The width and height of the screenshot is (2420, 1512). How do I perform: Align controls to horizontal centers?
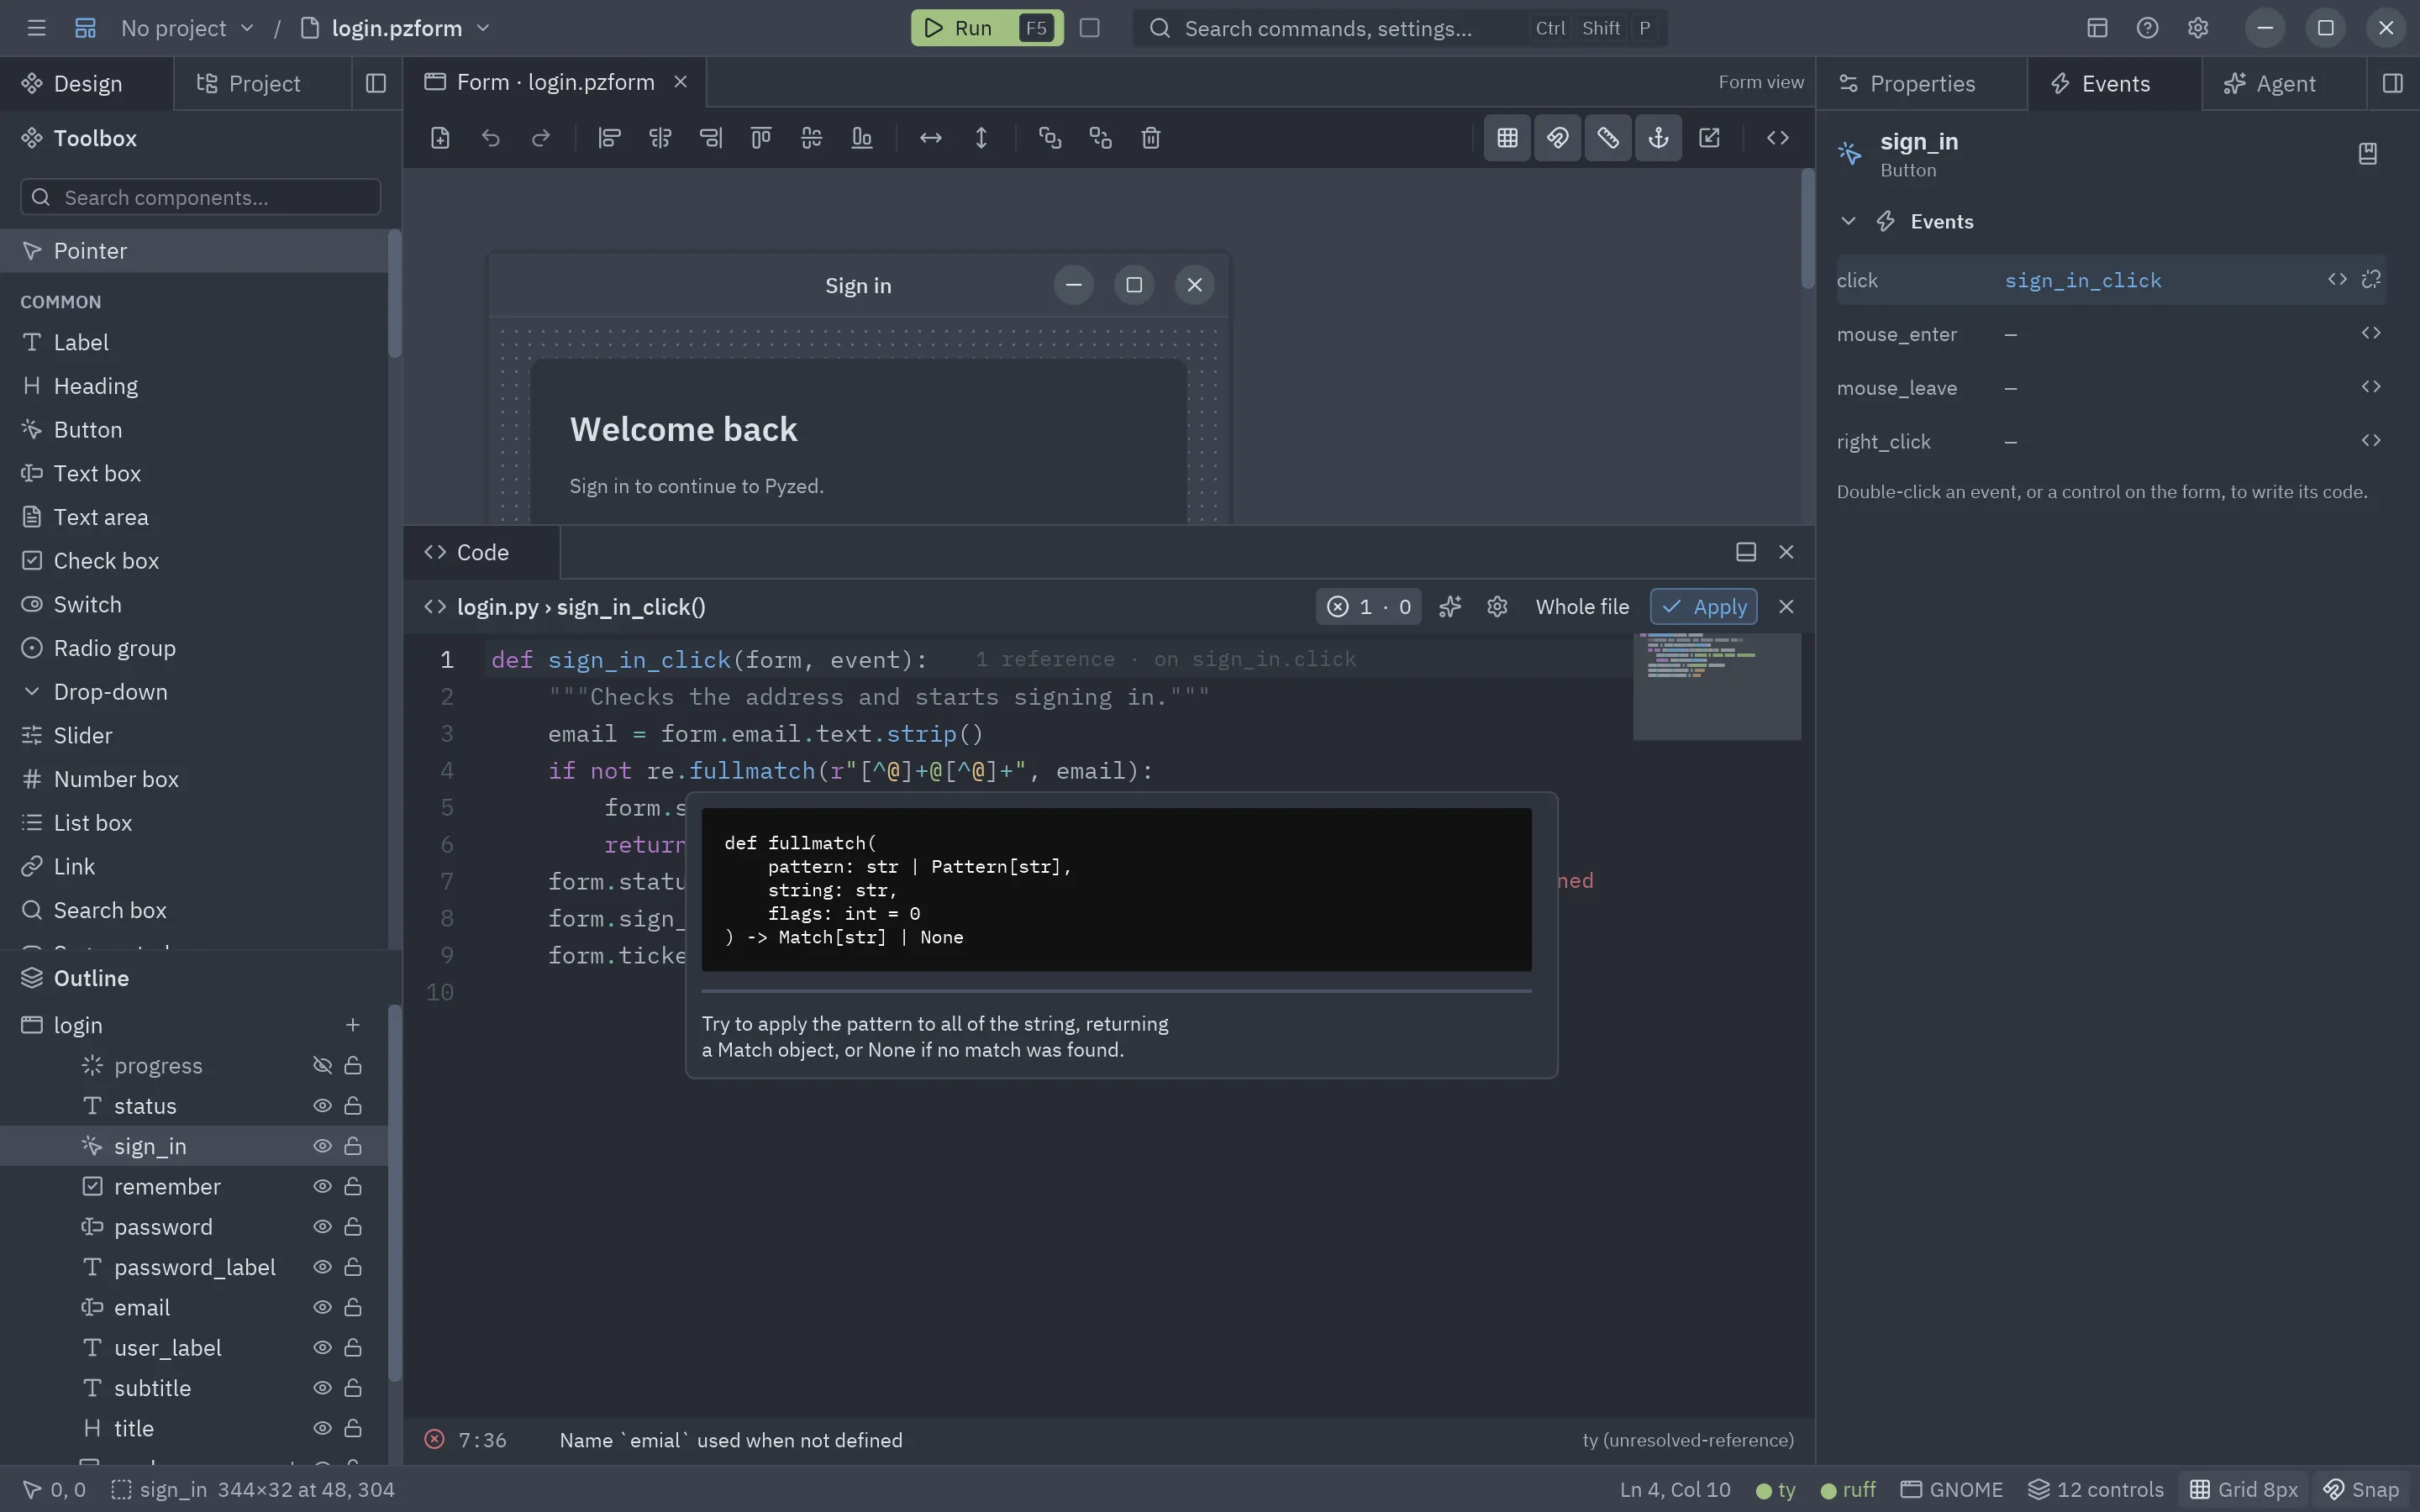[x=660, y=138]
